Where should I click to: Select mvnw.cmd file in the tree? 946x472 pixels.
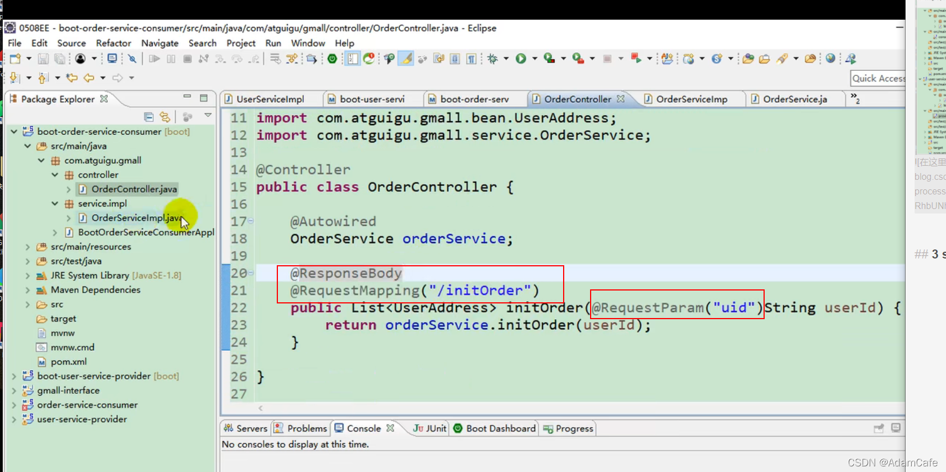pyautogui.click(x=72, y=347)
